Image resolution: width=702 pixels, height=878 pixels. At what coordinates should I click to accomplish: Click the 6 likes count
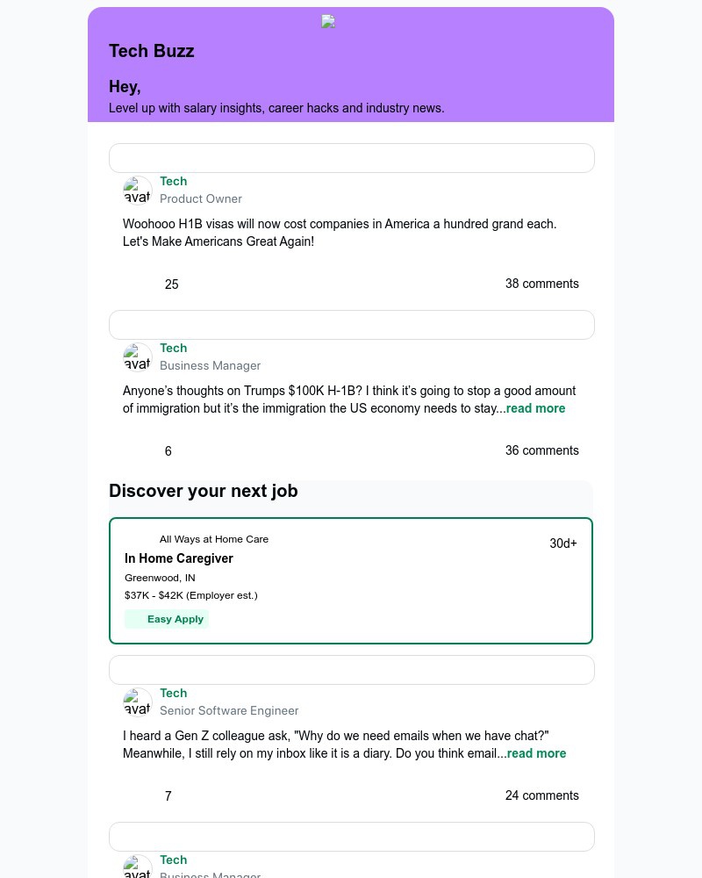(168, 451)
